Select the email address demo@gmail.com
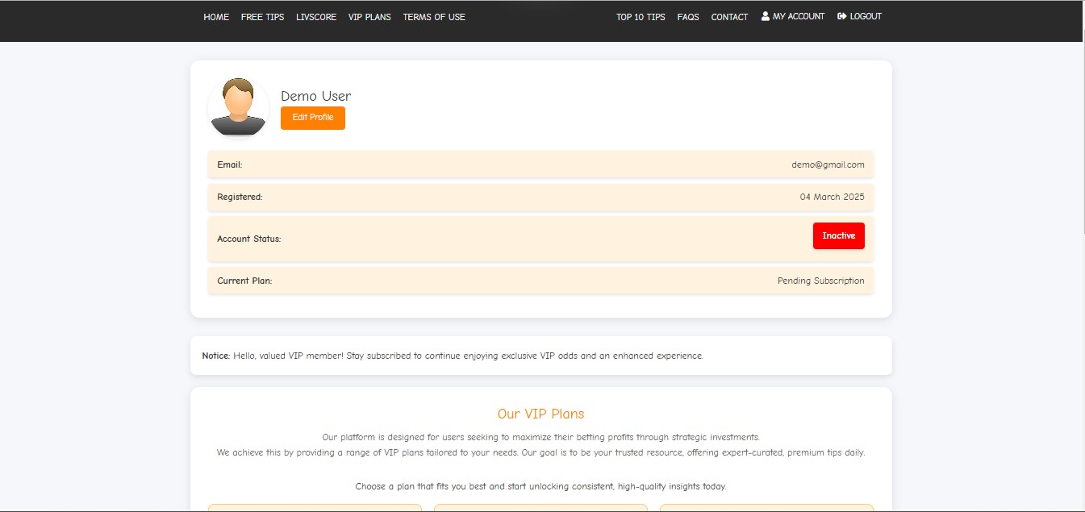The image size is (1085, 512). (826, 164)
